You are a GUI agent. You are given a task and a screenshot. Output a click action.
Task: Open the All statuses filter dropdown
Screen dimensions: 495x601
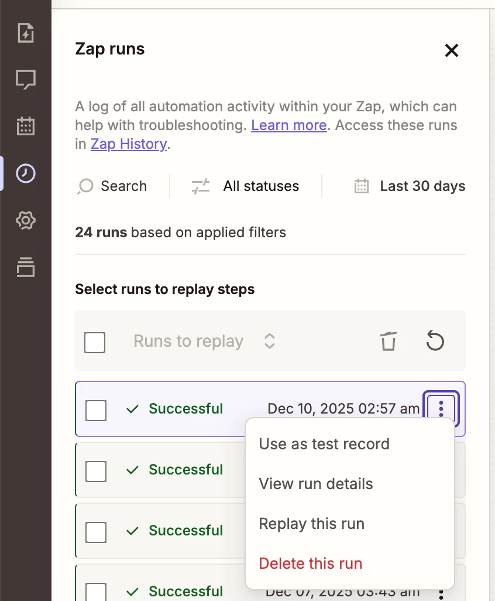pos(246,186)
